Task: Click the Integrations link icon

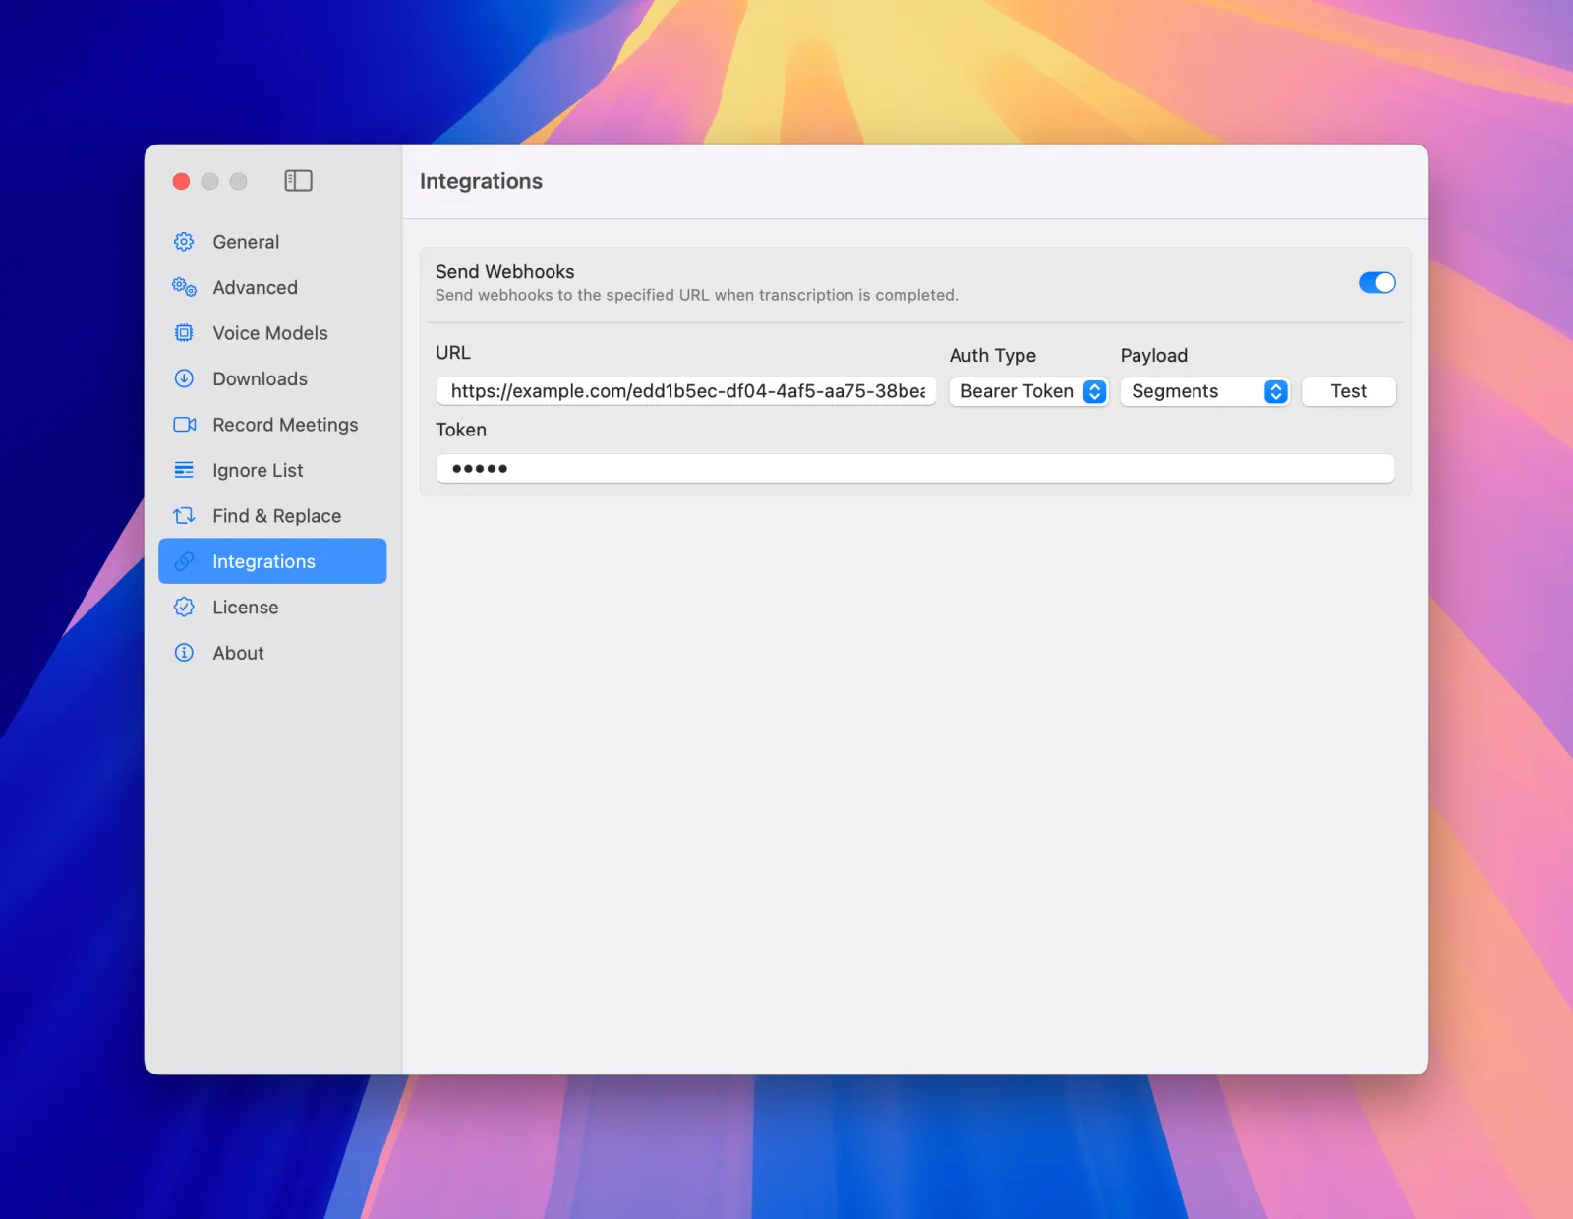Action: [184, 561]
